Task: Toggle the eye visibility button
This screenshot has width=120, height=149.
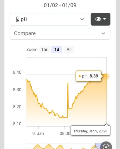Action: pyautogui.click(x=98, y=19)
